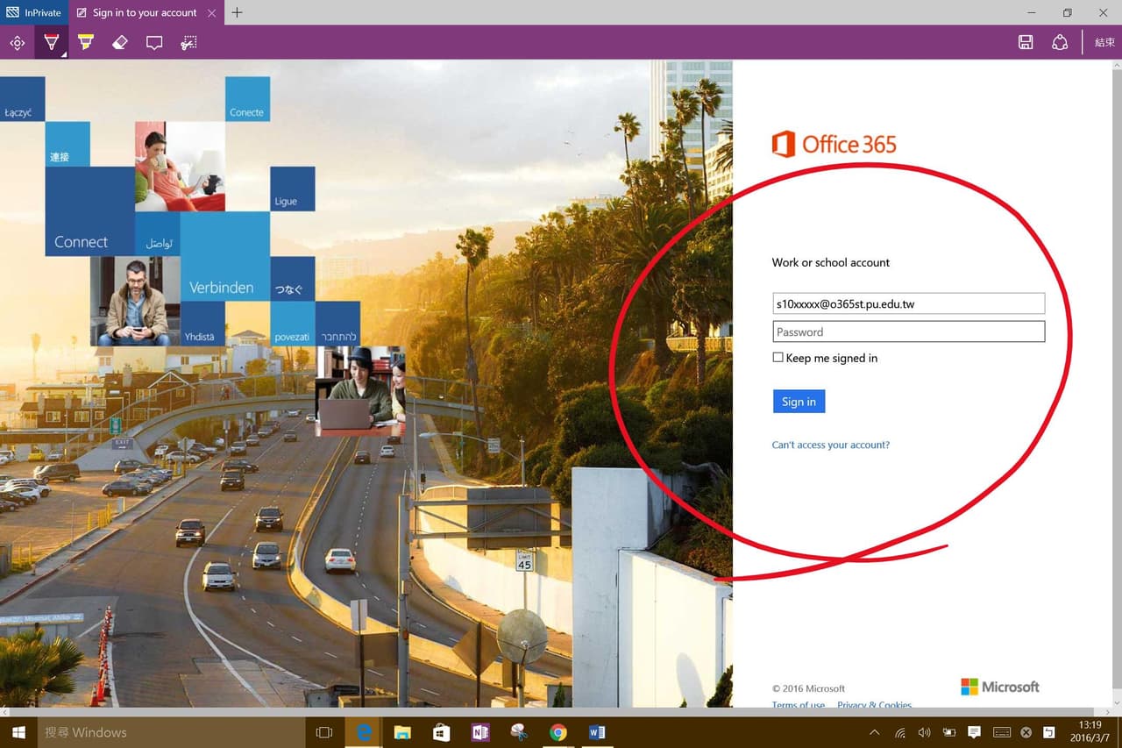
Task: Select the yellow Highlighter tool
Action: pos(85,42)
